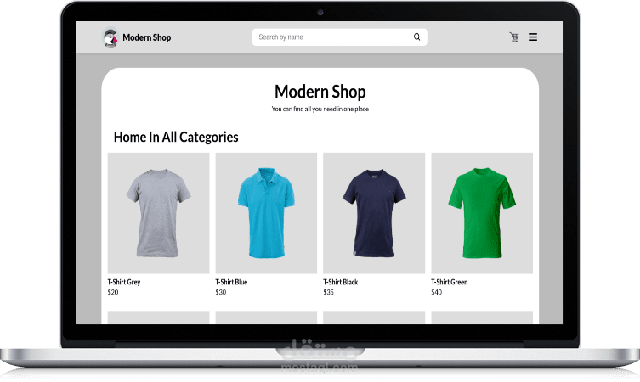Click the $30 price text
The image size is (640, 382).
[221, 292]
